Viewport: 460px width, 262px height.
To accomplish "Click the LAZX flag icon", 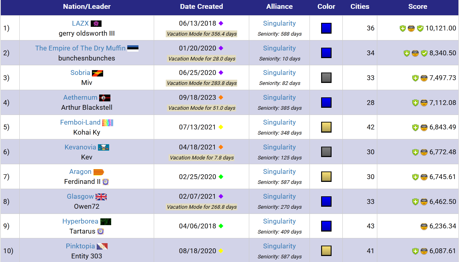I will click(96, 24).
